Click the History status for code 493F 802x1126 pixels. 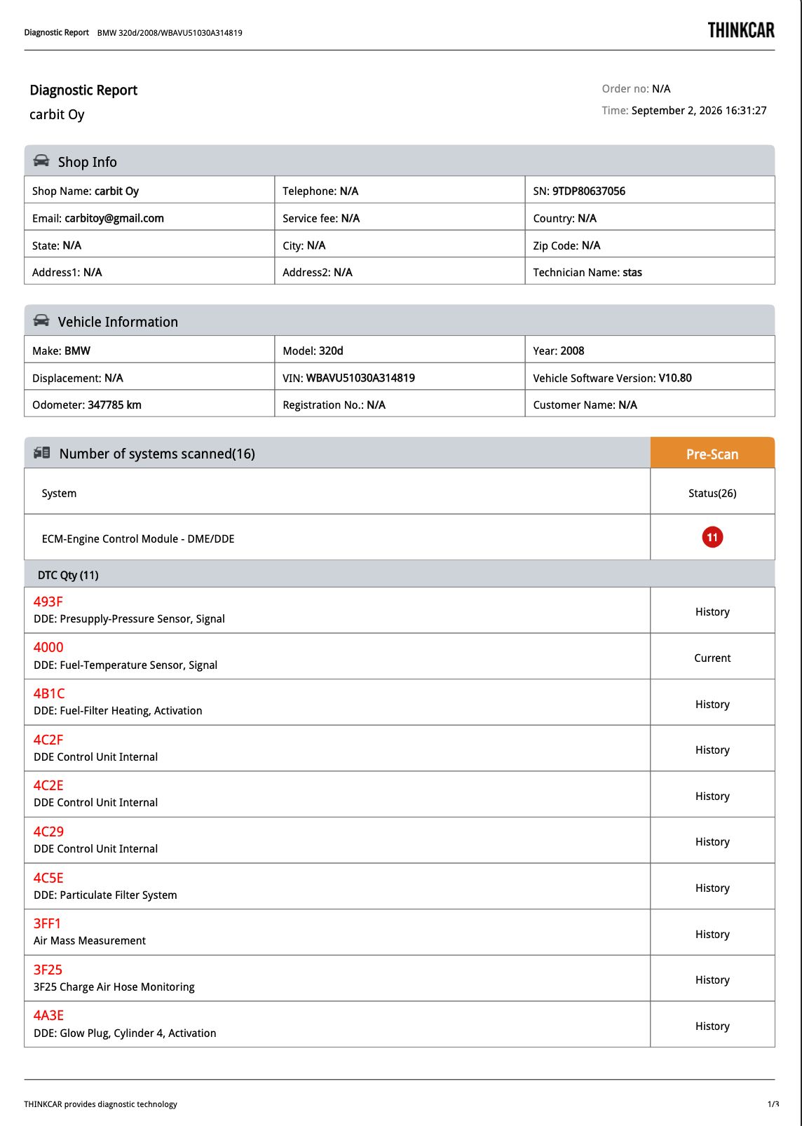712,611
